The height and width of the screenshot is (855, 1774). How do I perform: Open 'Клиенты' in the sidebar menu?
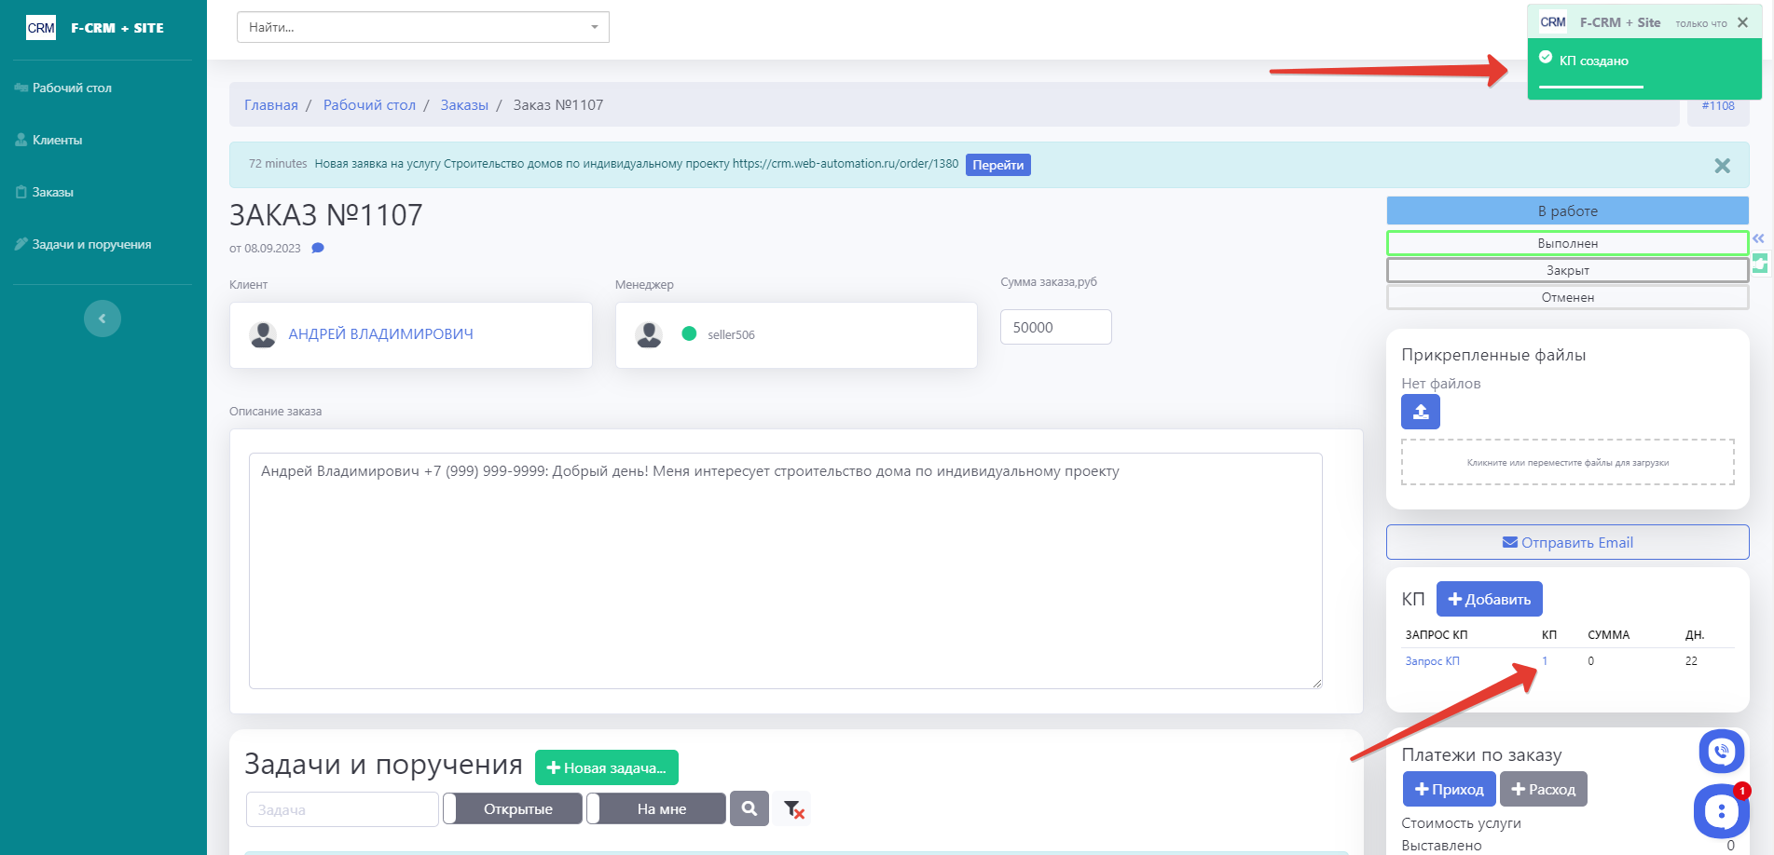point(57,140)
